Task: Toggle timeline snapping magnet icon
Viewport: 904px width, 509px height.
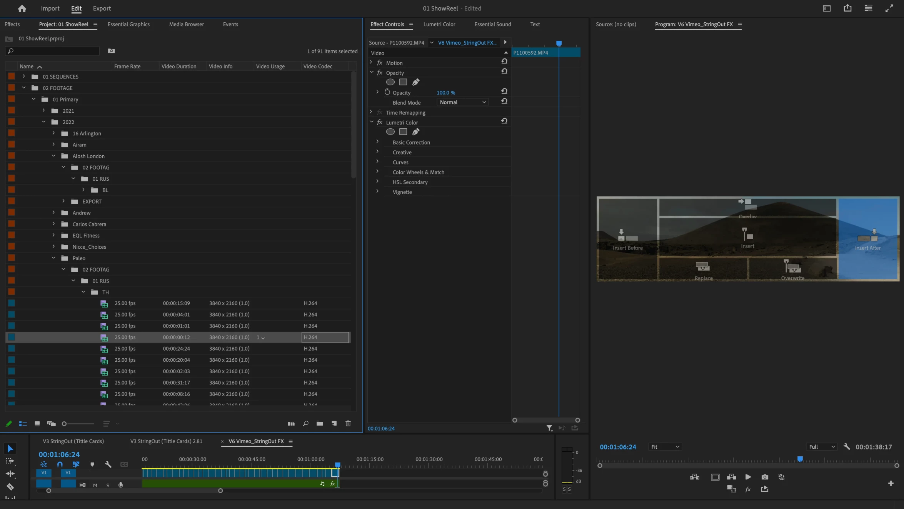Action: click(60, 464)
